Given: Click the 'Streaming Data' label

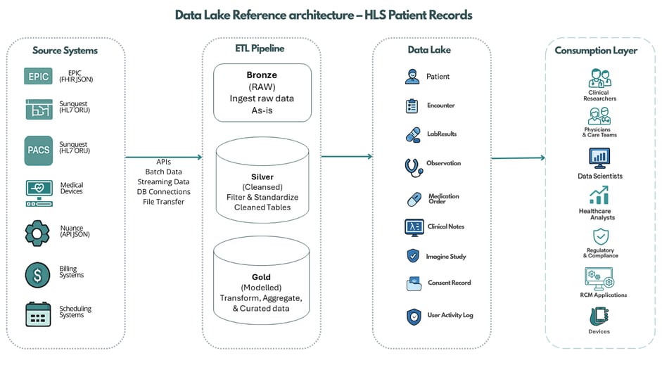Looking at the screenshot, I should click(163, 182).
